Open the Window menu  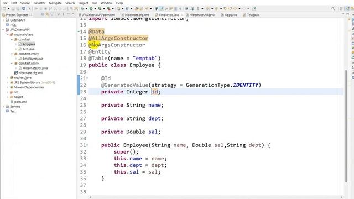coord(106,3)
